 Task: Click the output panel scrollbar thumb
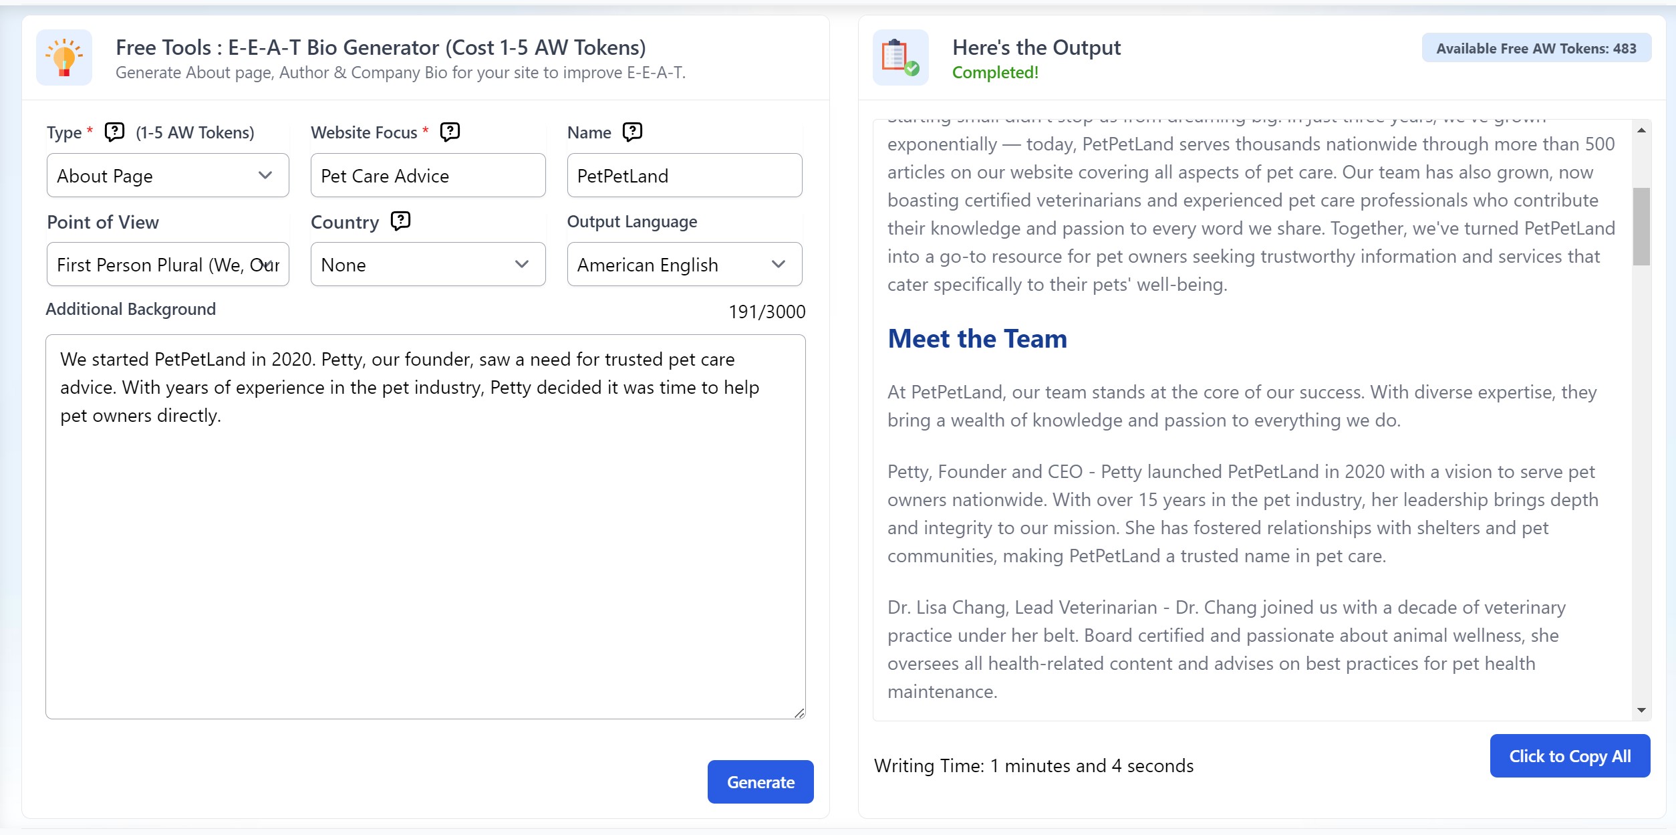(1641, 227)
